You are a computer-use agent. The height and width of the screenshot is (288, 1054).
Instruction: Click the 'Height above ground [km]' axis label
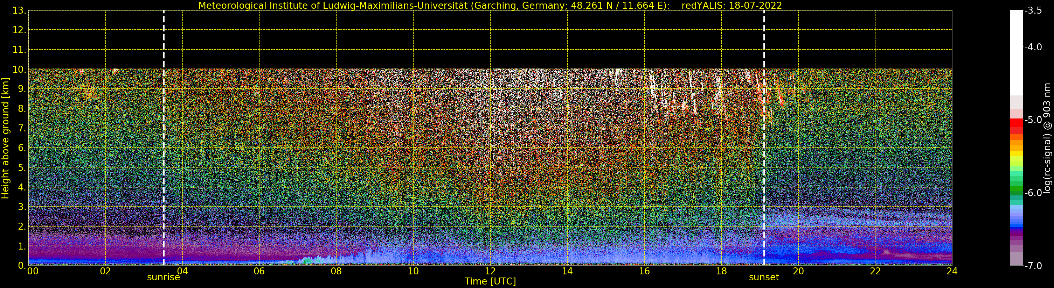[5, 138]
